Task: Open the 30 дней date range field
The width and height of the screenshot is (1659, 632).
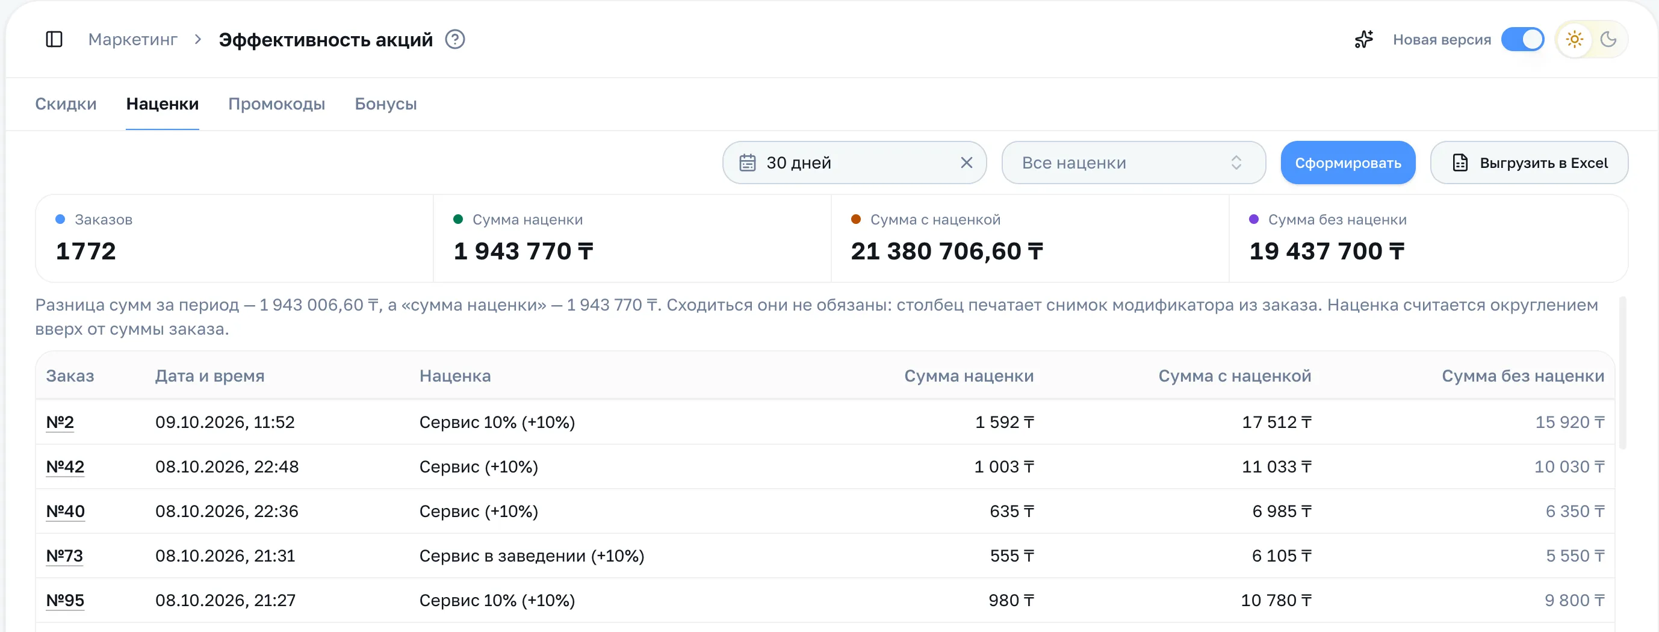Action: [854, 163]
